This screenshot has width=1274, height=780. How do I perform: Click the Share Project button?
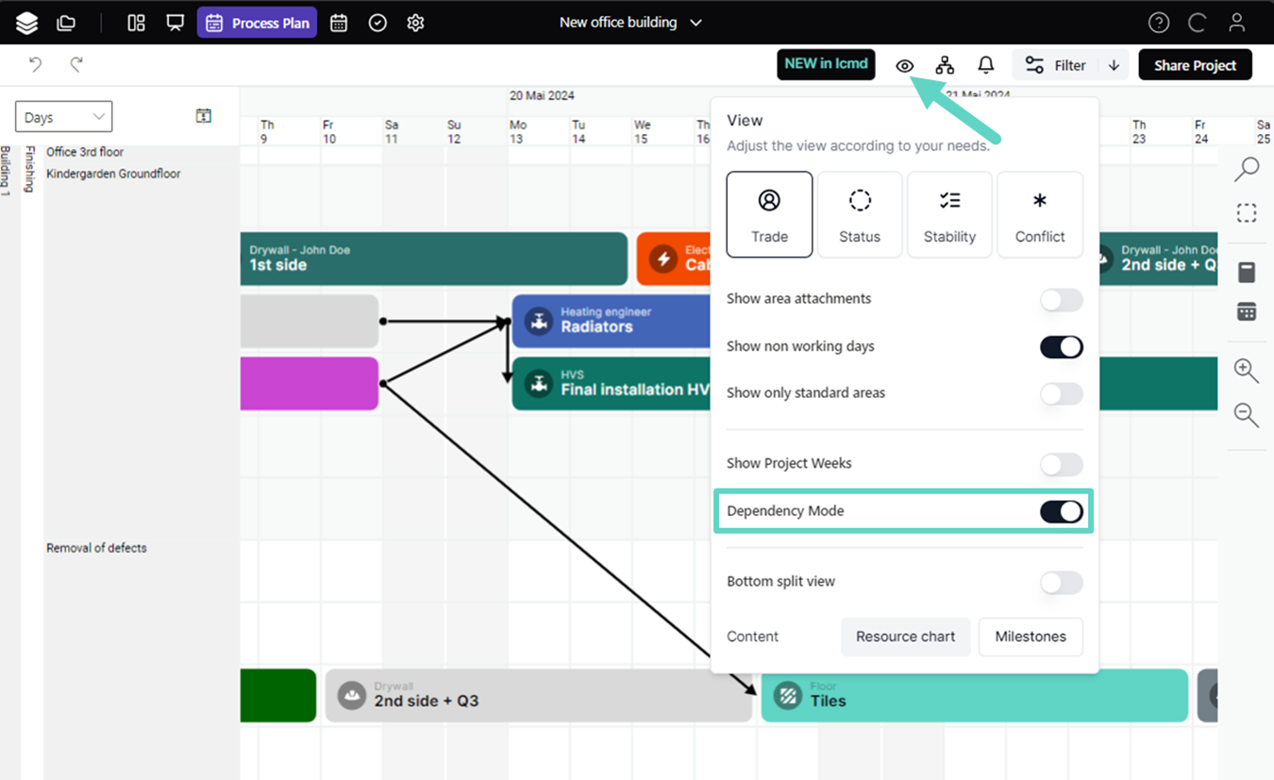click(x=1195, y=65)
